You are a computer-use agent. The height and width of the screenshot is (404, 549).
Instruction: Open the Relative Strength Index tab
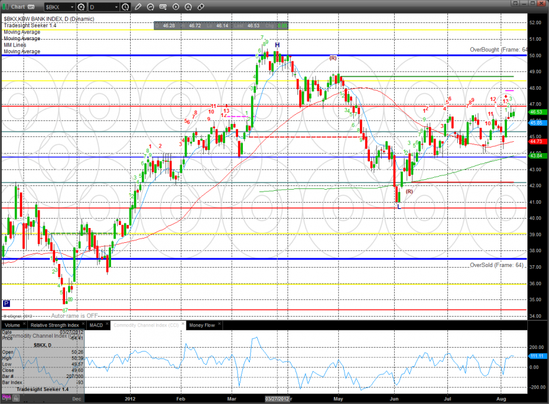(x=55, y=325)
